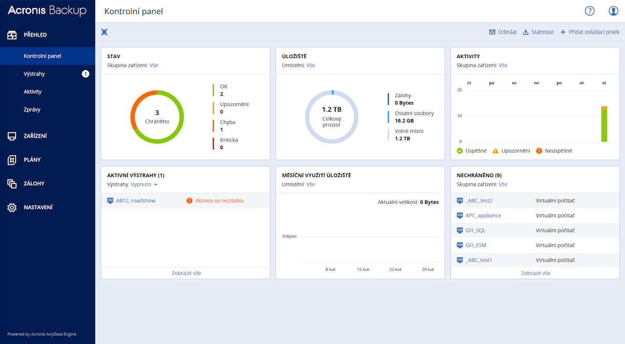The height and width of the screenshot is (344, 625).
Task: Open Umístění filter in Úložiště widget
Action: (310, 65)
